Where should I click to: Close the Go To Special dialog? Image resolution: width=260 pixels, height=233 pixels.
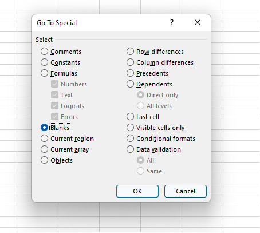click(198, 22)
